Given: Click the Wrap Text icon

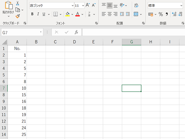Looking at the screenshot, I should [136, 5].
